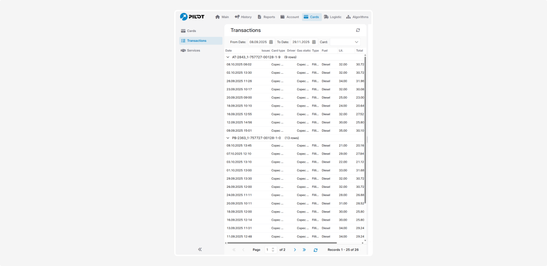Go to the next page of records
547x266 pixels.
295,250
